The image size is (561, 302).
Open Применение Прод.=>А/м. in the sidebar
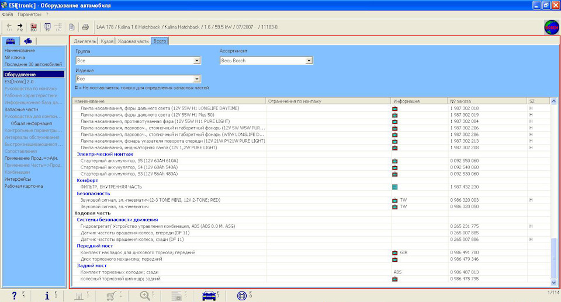coord(31,158)
